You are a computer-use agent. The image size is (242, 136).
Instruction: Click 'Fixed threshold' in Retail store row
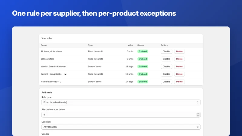[95, 59]
